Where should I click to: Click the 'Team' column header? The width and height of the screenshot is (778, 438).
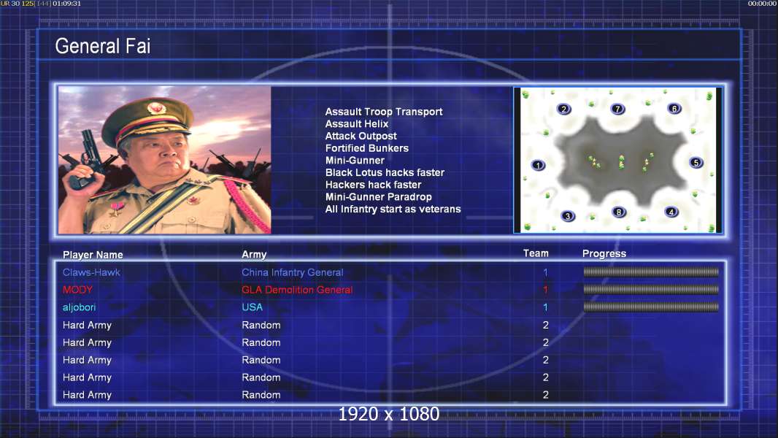(x=536, y=253)
